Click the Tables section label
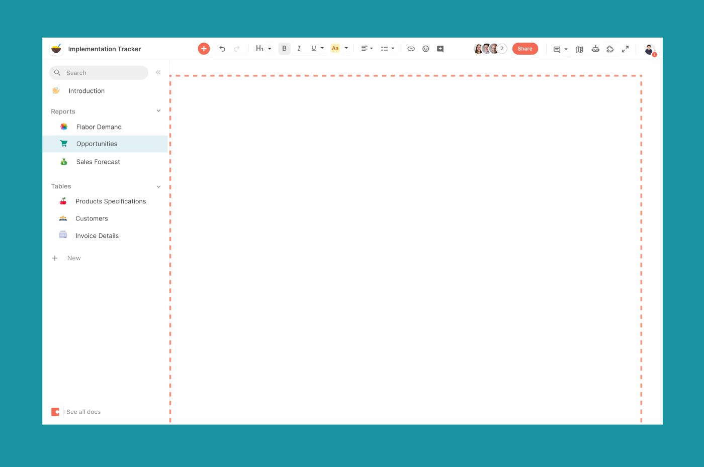 (61, 186)
